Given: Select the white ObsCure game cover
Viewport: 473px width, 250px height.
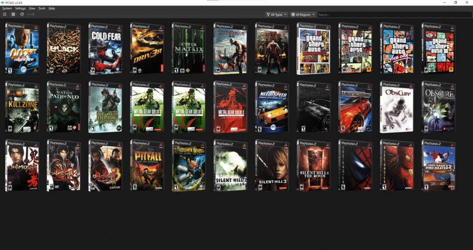Looking at the screenshot, I should pyautogui.click(x=397, y=107).
